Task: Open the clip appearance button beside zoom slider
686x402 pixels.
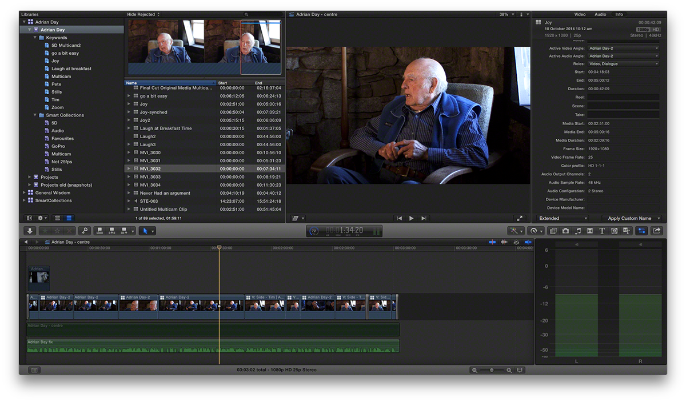Action: (520, 370)
